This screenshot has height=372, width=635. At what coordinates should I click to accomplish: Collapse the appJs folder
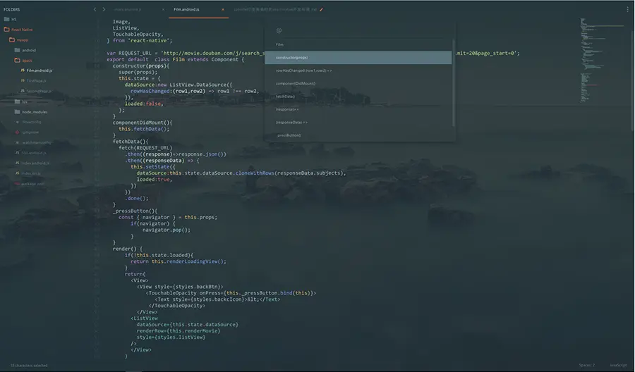(23, 61)
